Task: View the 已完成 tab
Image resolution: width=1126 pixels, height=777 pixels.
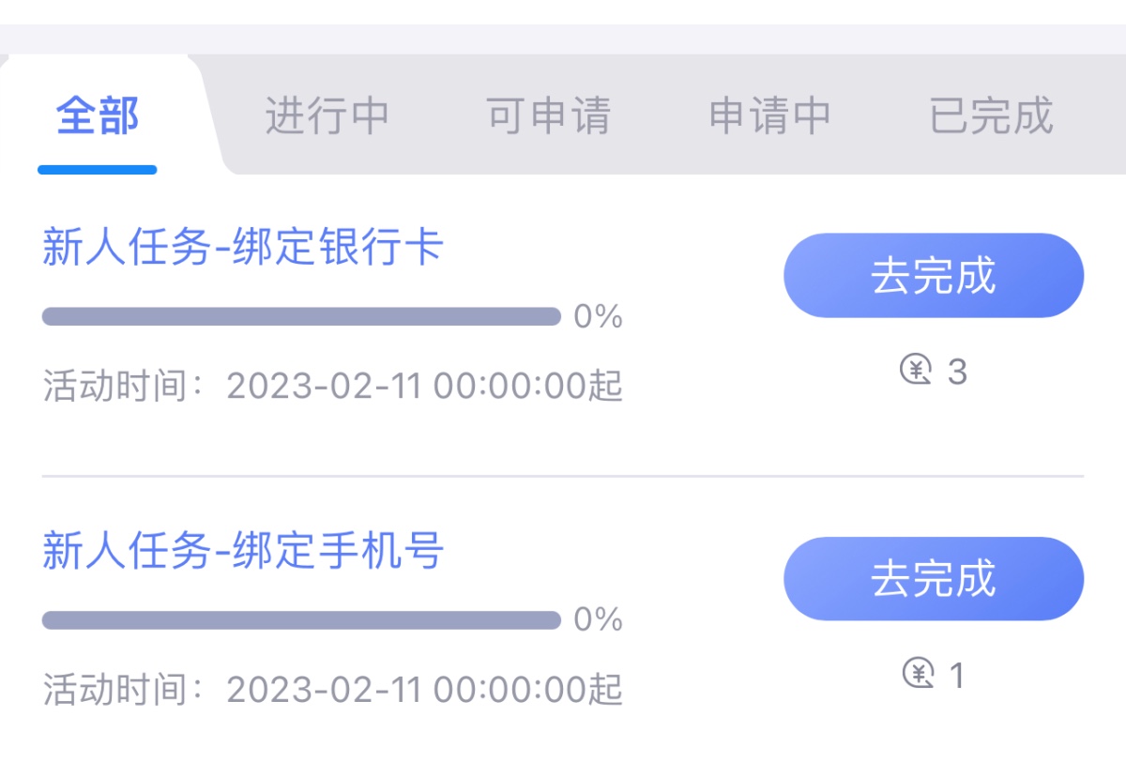Action: coord(991,116)
